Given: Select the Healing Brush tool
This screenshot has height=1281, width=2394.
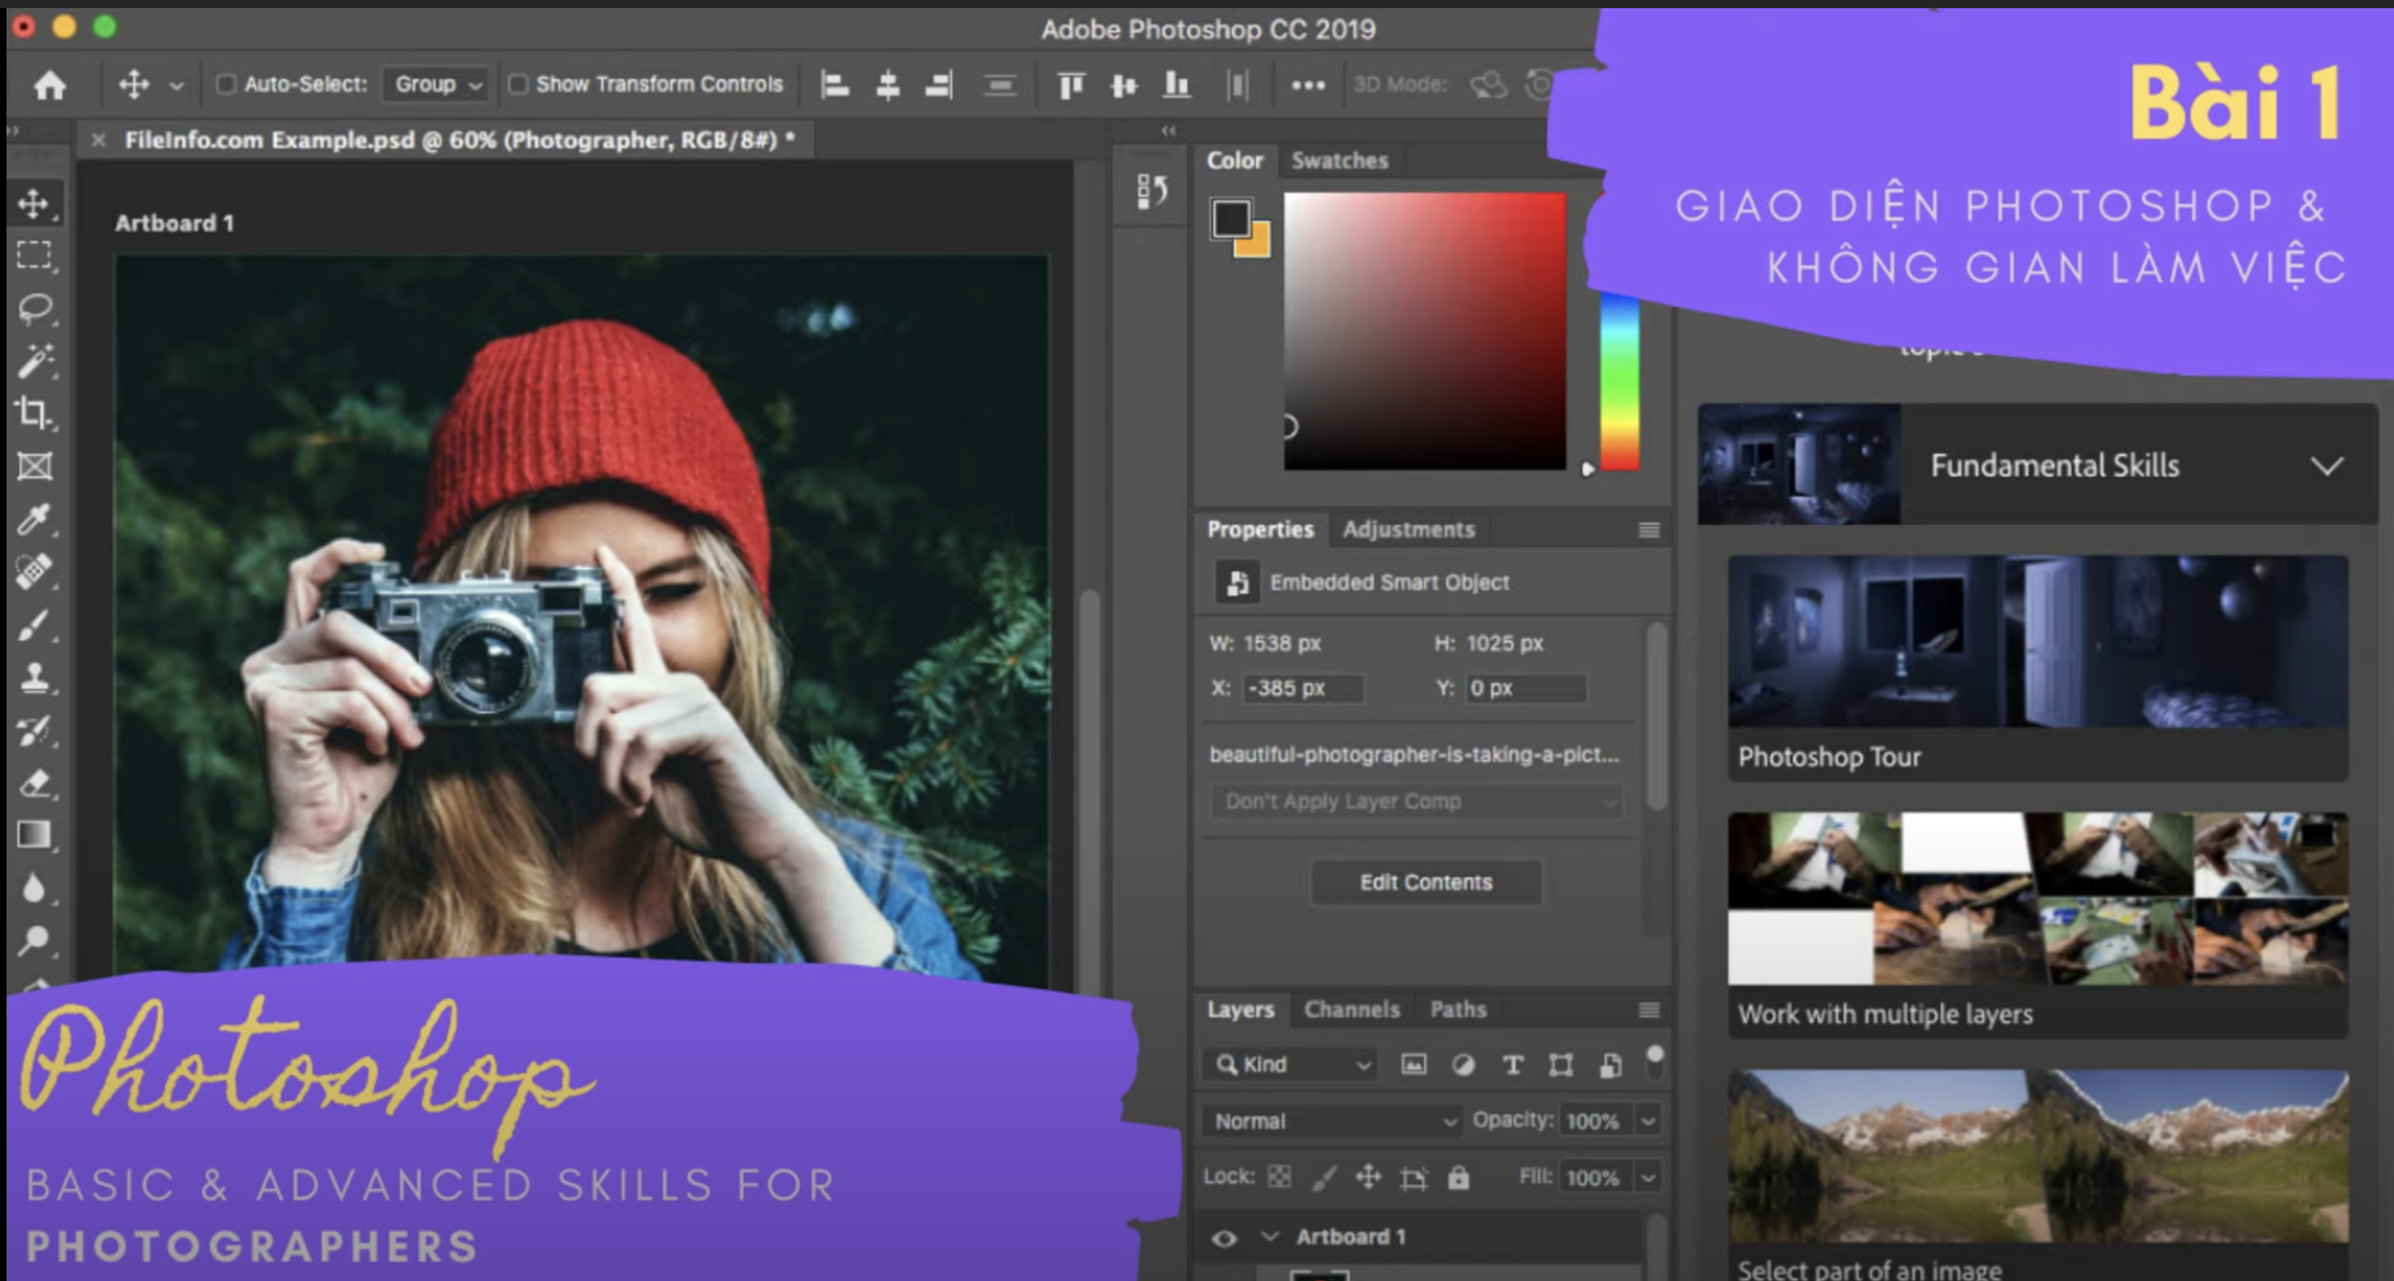Looking at the screenshot, I should click(x=34, y=570).
